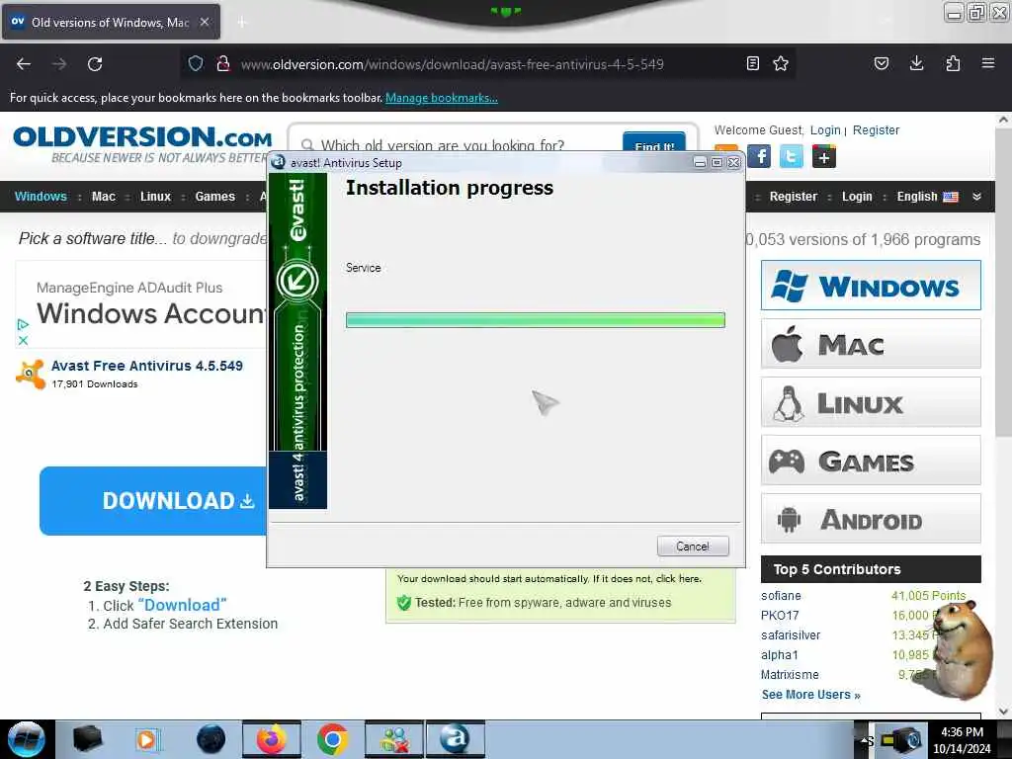Click the Twitter icon on OldVersion
Screen dimensions: 1012x759
pyautogui.click(x=792, y=156)
